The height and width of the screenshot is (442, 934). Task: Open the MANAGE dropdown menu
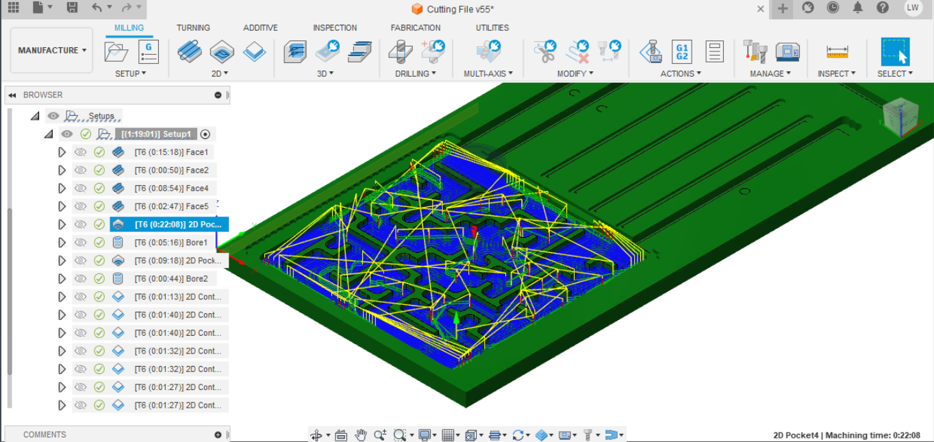(770, 73)
